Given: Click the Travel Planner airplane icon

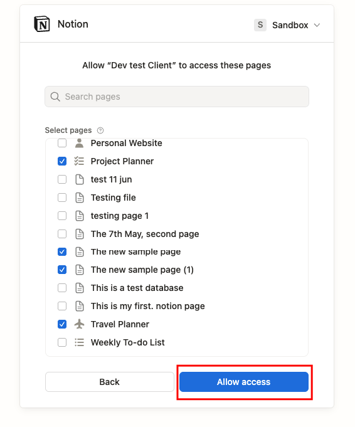Looking at the screenshot, I should 79,324.
